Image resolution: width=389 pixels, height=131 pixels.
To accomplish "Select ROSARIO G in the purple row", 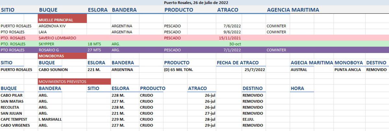I will pos(62,50).
